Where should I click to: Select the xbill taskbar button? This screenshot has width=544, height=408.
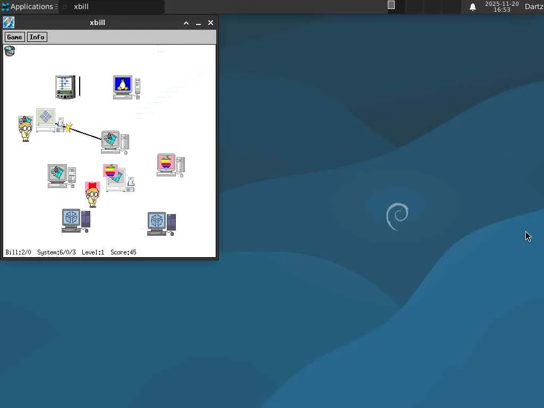112,6
